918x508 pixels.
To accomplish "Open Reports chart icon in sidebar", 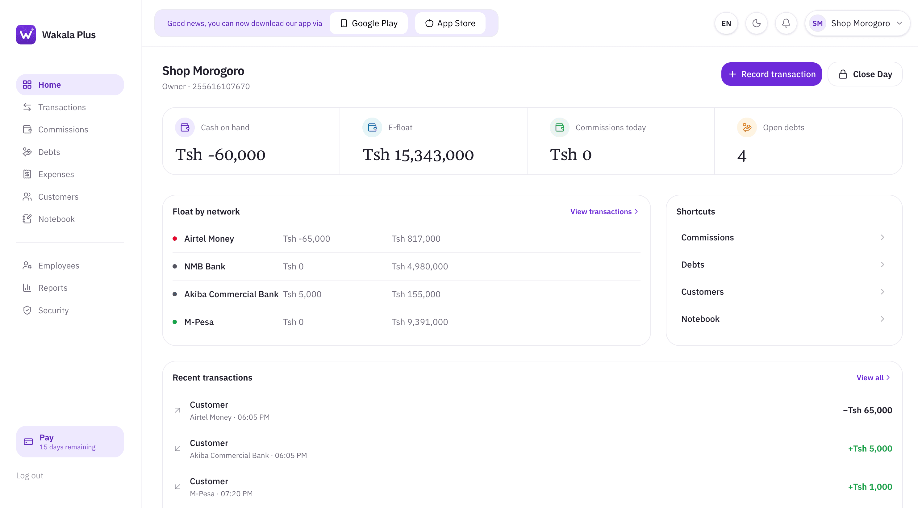I will (27, 288).
